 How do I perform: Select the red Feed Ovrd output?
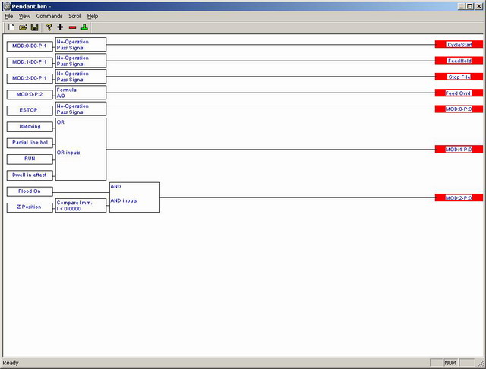pos(459,93)
